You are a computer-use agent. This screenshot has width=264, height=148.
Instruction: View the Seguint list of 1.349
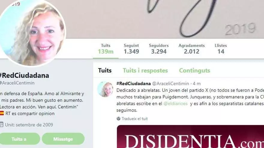click(131, 49)
